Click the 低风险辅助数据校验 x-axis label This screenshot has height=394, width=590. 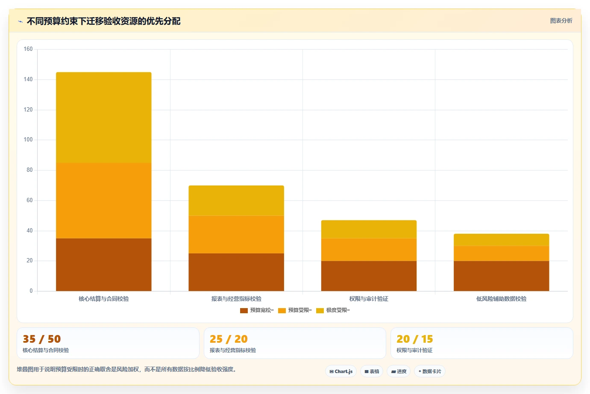click(502, 299)
